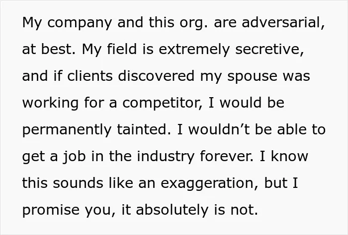Click the word "company" in the first line
This screenshot has height=235, width=348.
(80, 23)
